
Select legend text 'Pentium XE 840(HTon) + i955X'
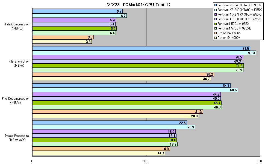coord(239,5)
